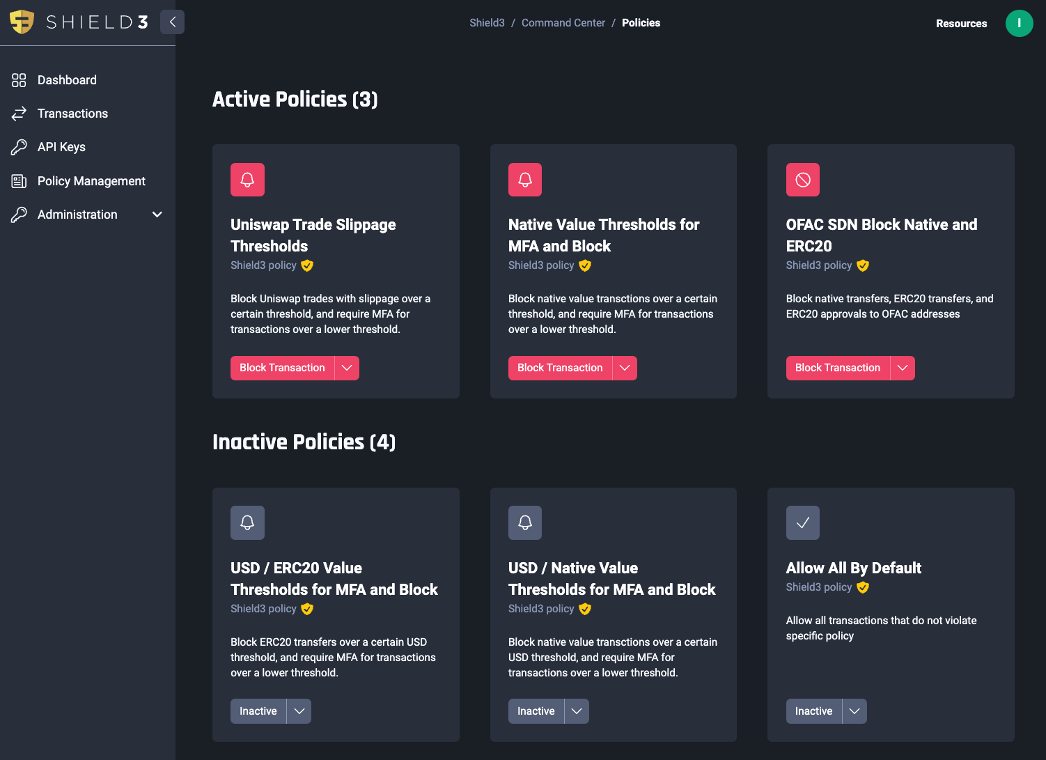Open the Resources menu
This screenshot has height=760, width=1046.
coord(961,23)
